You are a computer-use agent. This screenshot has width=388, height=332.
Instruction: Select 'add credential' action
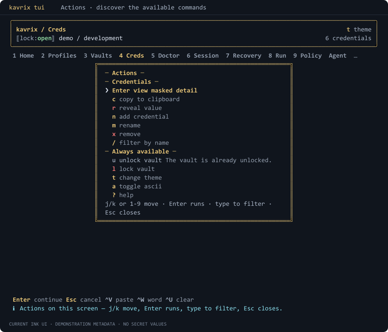(x=140, y=116)
